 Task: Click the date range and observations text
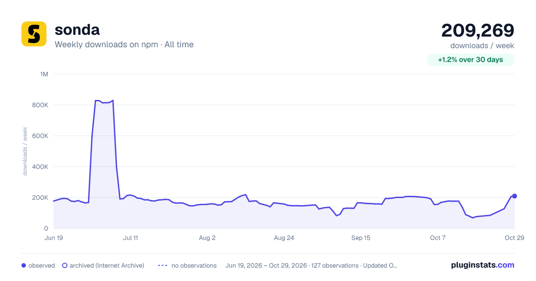point(311,265)
